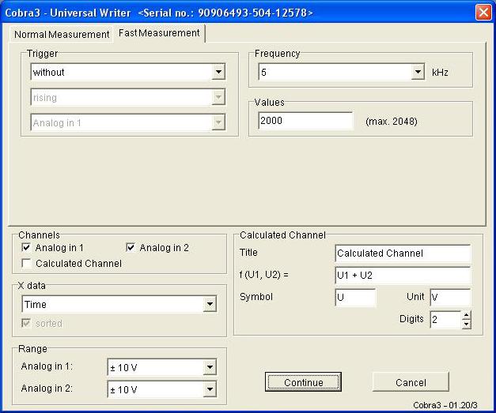The width and height of the screenshot is (496, 413).
Task: Close the Cobra3 Universal Writer dialog
Action: pos(483,13)
